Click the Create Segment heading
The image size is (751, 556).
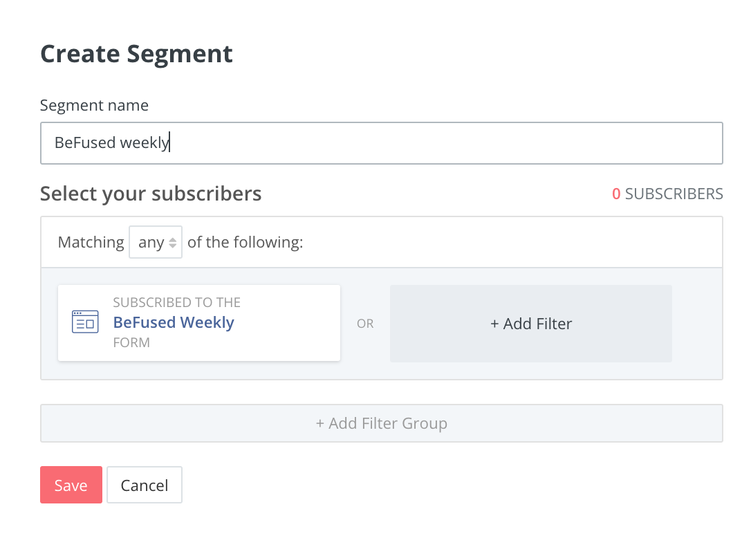[136, 54]
